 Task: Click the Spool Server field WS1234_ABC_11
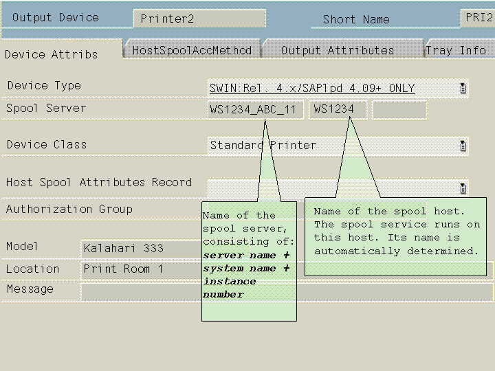pos(255,109)
